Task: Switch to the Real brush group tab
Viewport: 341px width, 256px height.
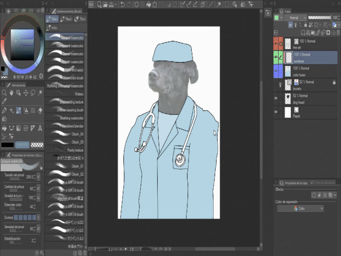Action: click(66, 19)
